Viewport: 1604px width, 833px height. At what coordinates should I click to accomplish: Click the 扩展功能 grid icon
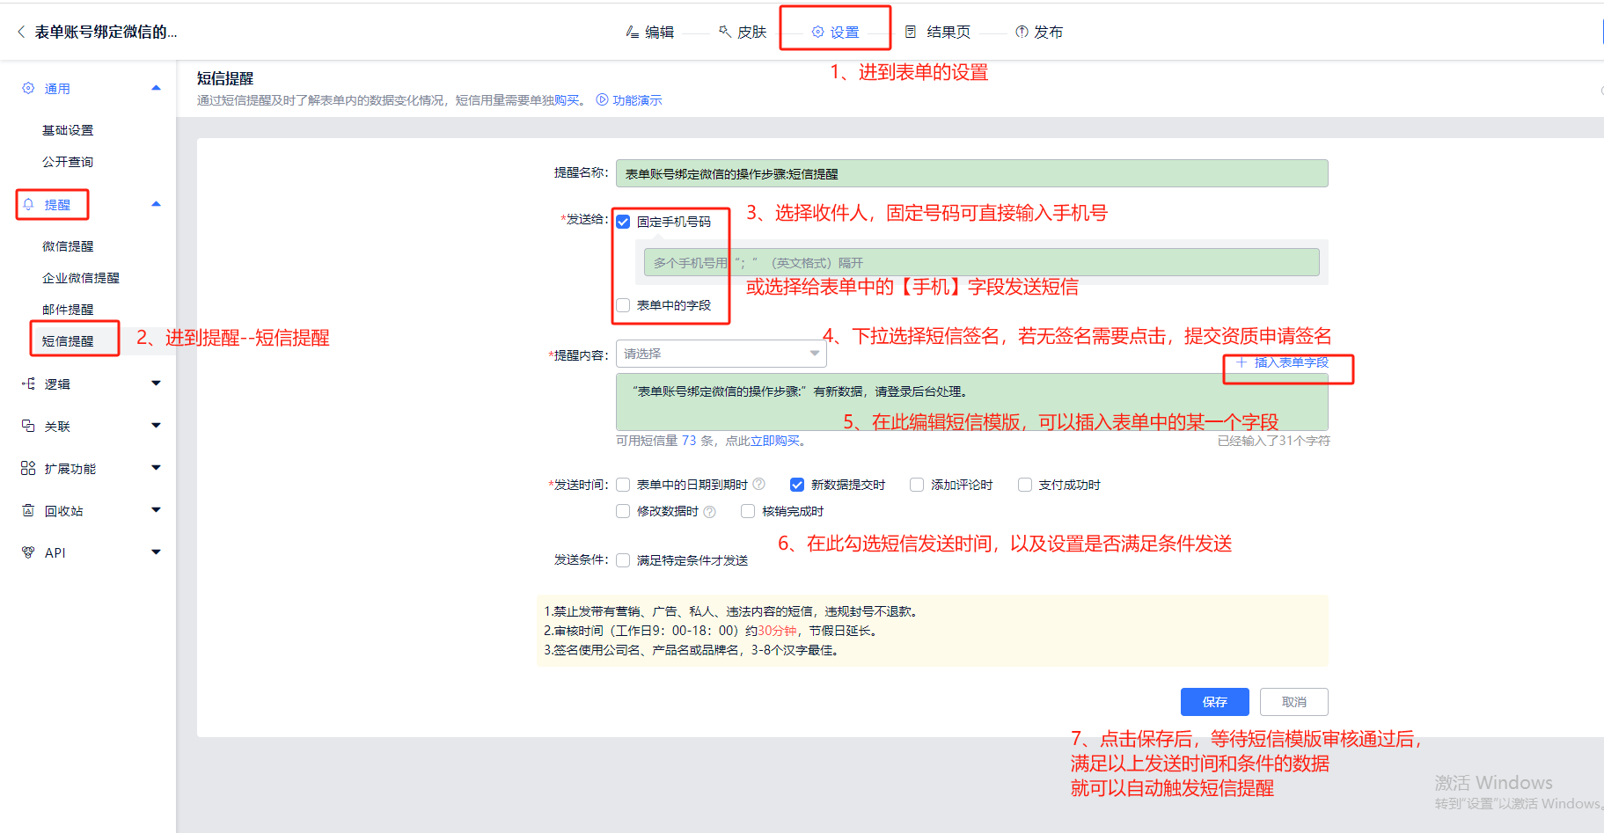(x=28, y=468)
